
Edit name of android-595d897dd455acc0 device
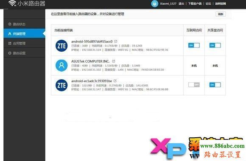[116, 41]
